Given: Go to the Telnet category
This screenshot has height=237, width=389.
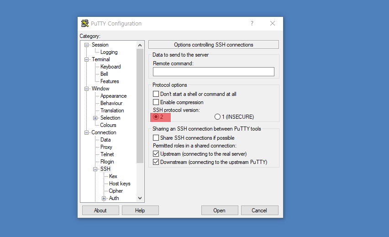Looking at the screenshot, I should click(107, 154).
